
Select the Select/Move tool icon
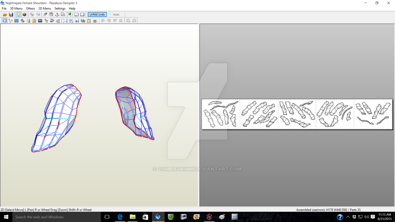point(5,21)
